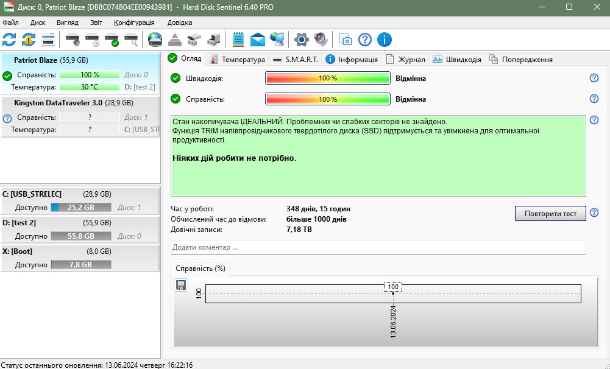Click the drive with magnifier toolbar icon
The width and height of the screenshot is (610, 369).
[131, 40]
